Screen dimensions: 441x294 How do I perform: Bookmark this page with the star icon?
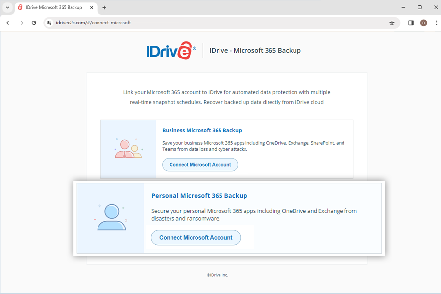[x=392, y=23]
